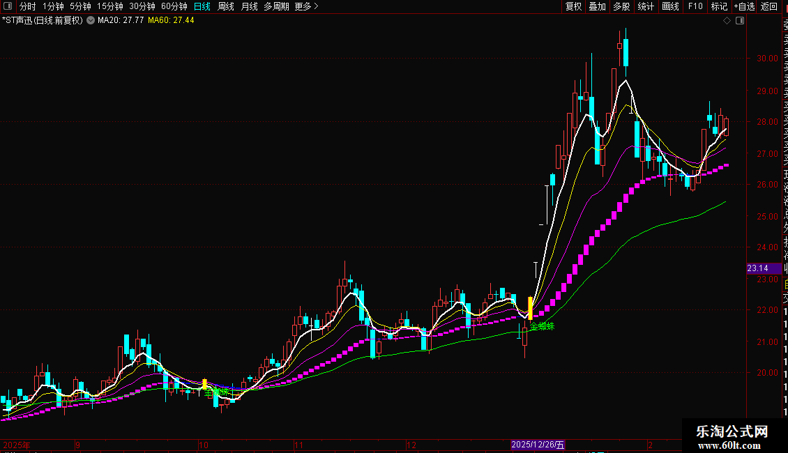
Task: Activate the 画线 drawing tool
Action: click(670, 6)
